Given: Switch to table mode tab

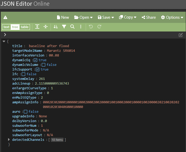Looking at the screenshot, I should tap(24, 27).
